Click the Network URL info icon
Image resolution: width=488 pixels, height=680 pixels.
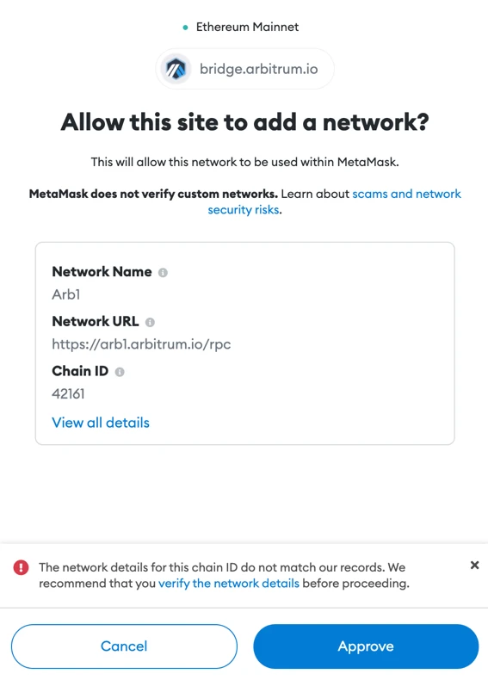pos(150,322)
